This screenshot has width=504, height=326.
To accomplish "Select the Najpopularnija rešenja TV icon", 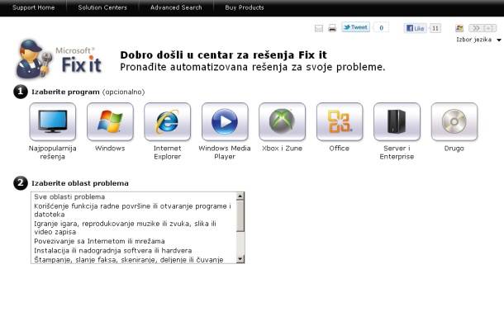I will (52, 121).
